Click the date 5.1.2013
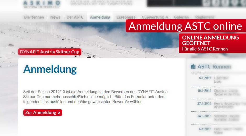 [x=205, y=78]
